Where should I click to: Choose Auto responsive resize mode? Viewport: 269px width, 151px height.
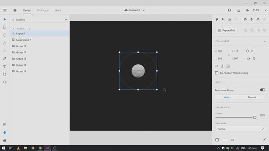227,97
